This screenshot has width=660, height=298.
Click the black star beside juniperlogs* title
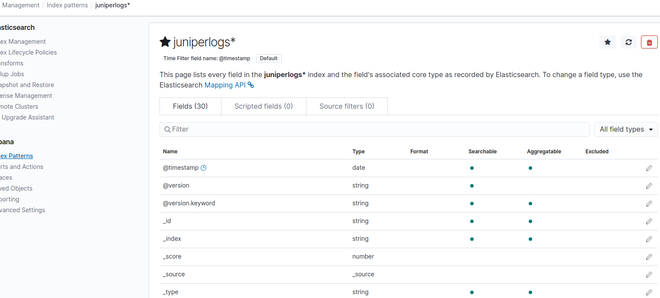165,42
